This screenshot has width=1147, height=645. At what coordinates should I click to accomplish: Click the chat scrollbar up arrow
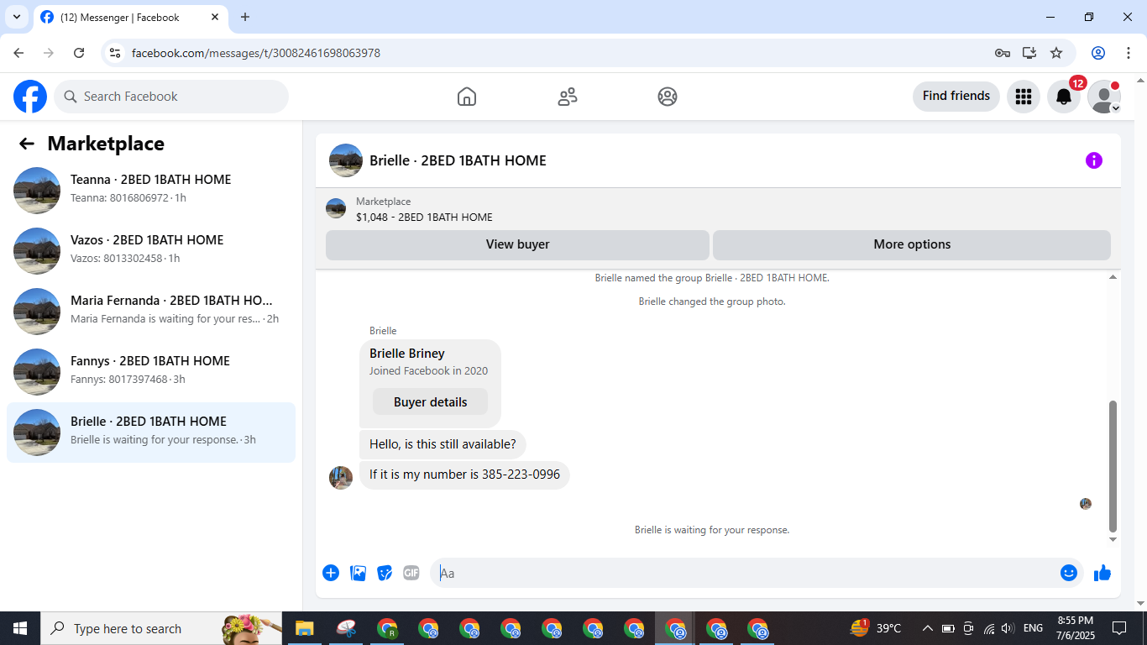[1113, 277]
